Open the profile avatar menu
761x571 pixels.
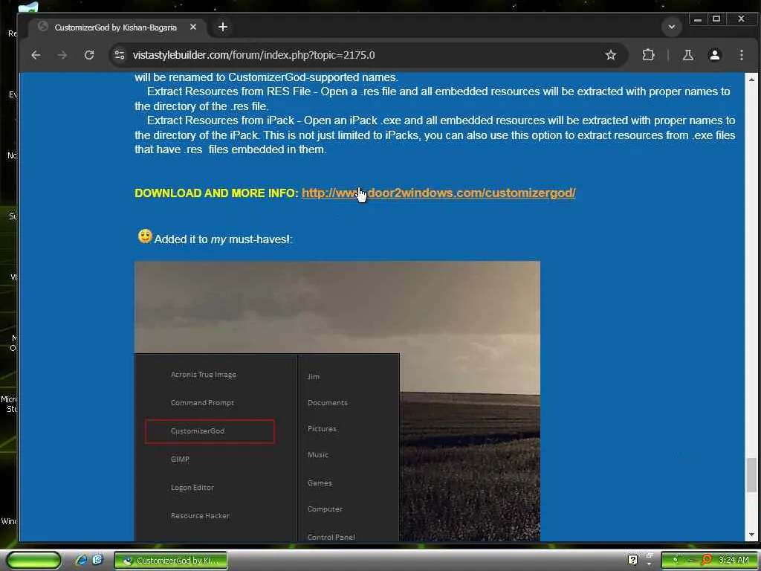[x=714, y=55]
